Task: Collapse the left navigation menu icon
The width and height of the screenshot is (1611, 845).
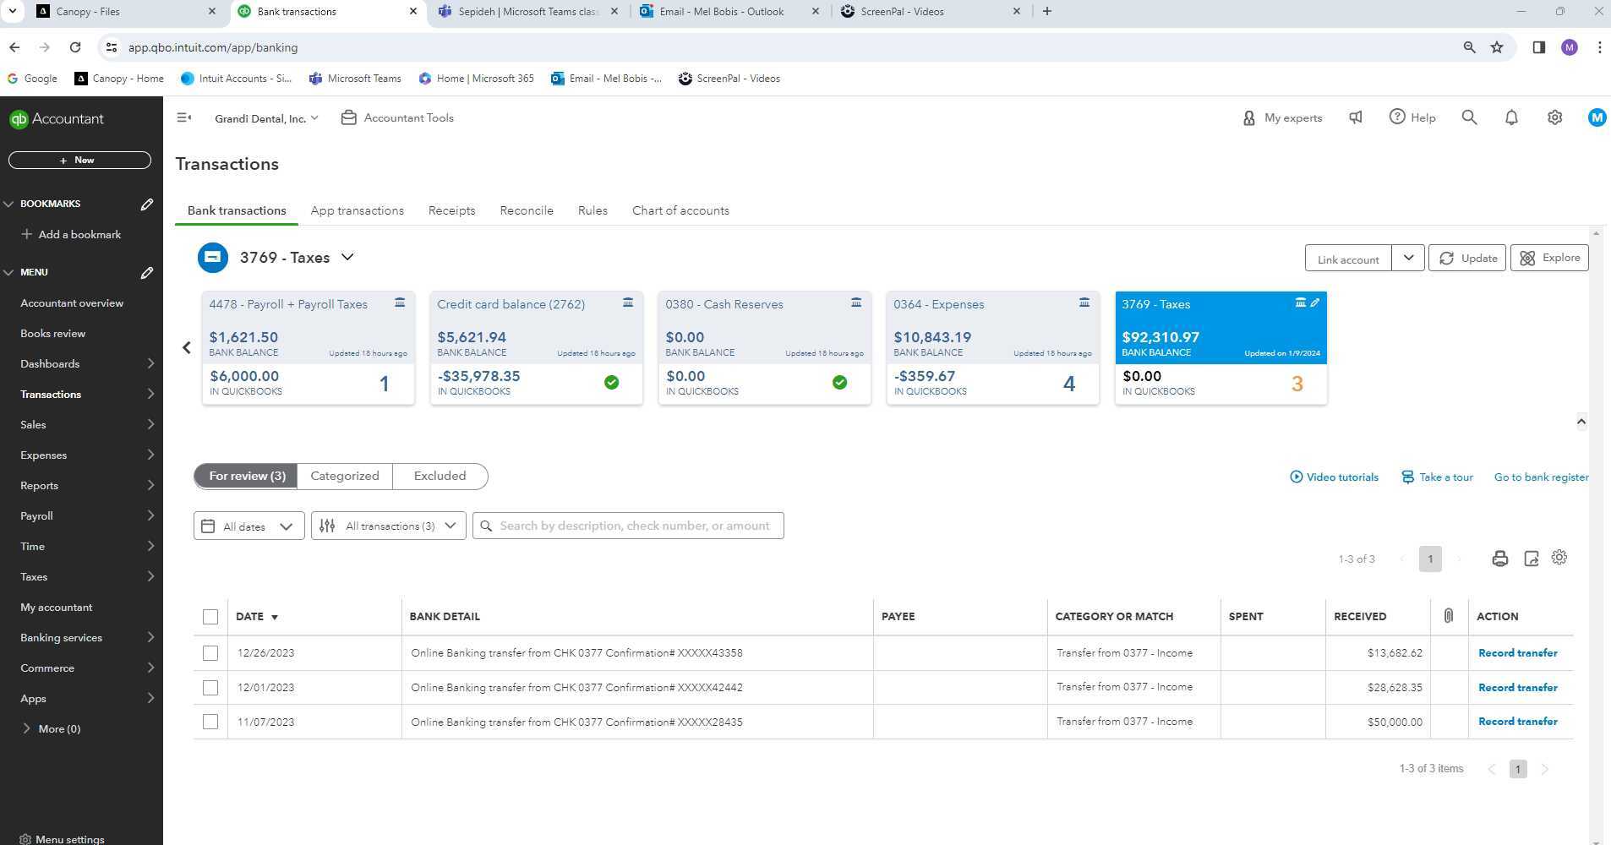Action: pyautogui.click(x=183, y=118)
